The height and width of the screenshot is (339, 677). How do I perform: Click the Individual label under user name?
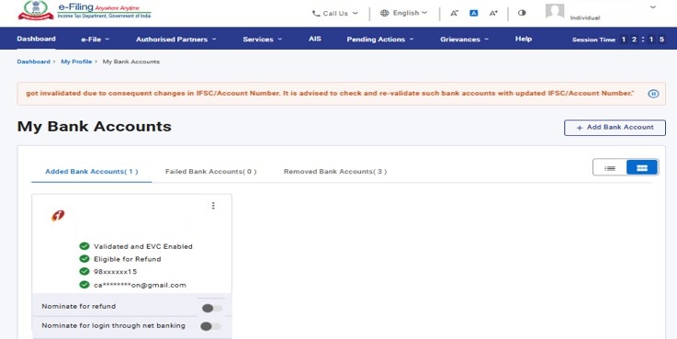pyautogui.click(x=585, y=17)
